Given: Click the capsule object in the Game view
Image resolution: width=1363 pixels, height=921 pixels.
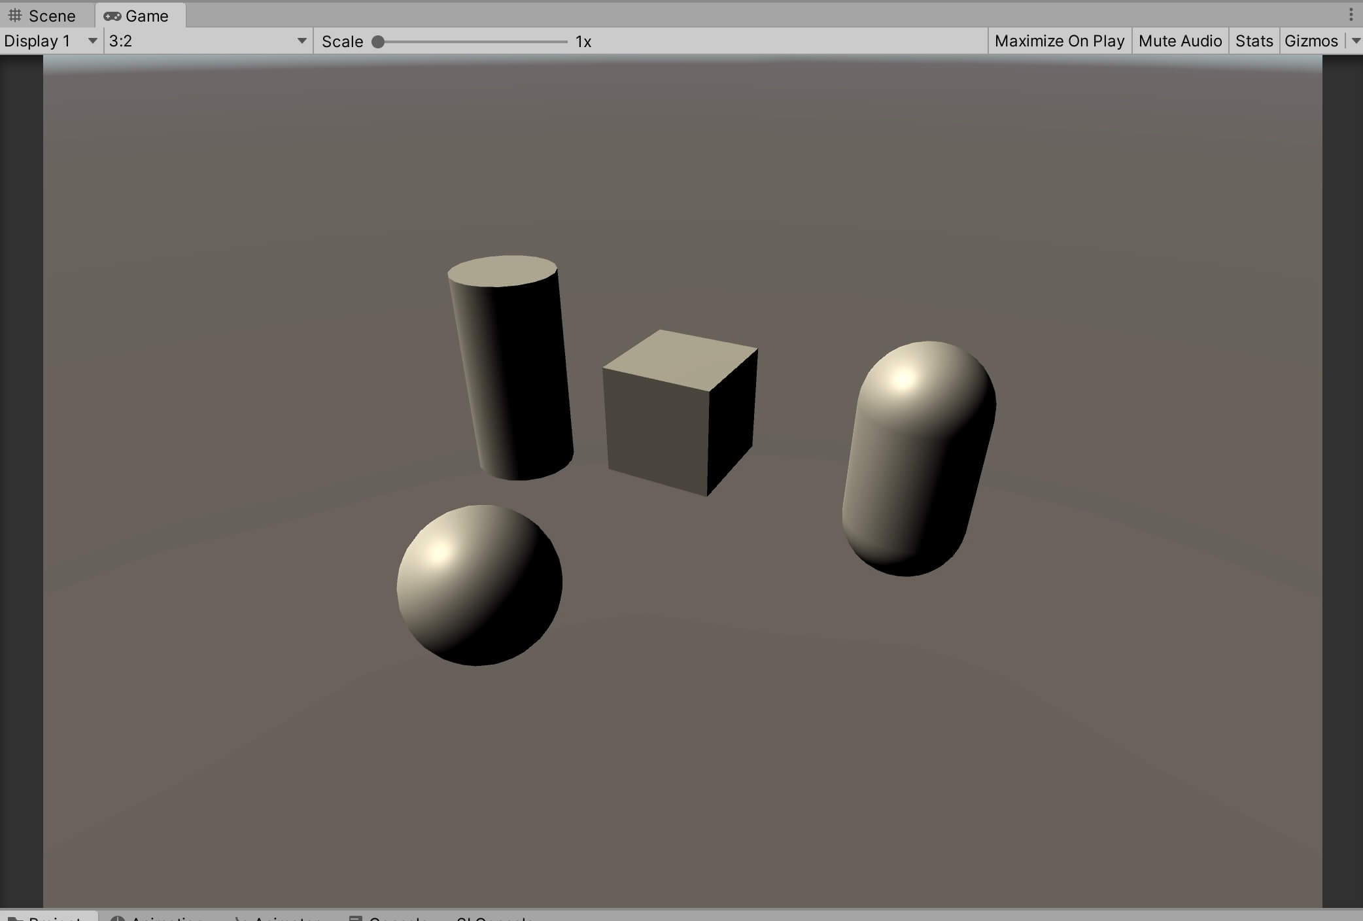Looking at the screenshot, I should (919, 459).
